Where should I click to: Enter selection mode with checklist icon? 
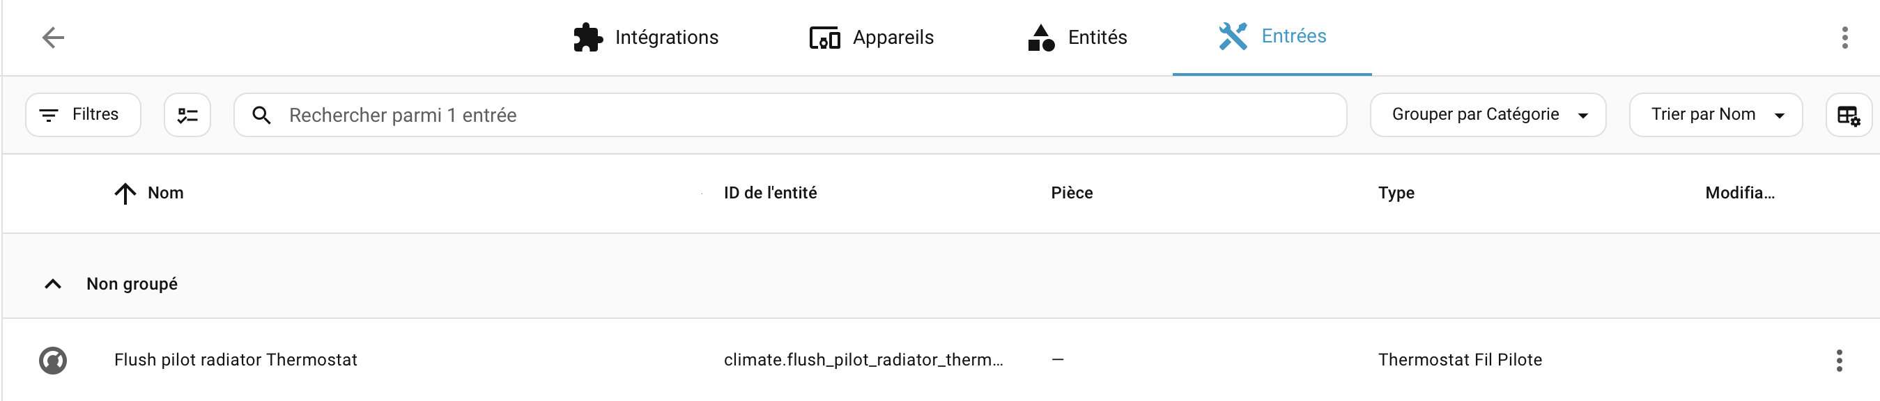(x=187, y=115)
